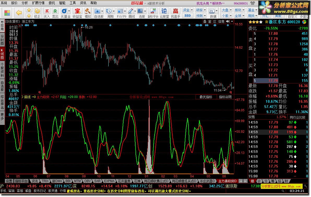311x197 pixels.
Task: Open the 分析 menu
Action: pyautogui.click(x=25, y=3)
